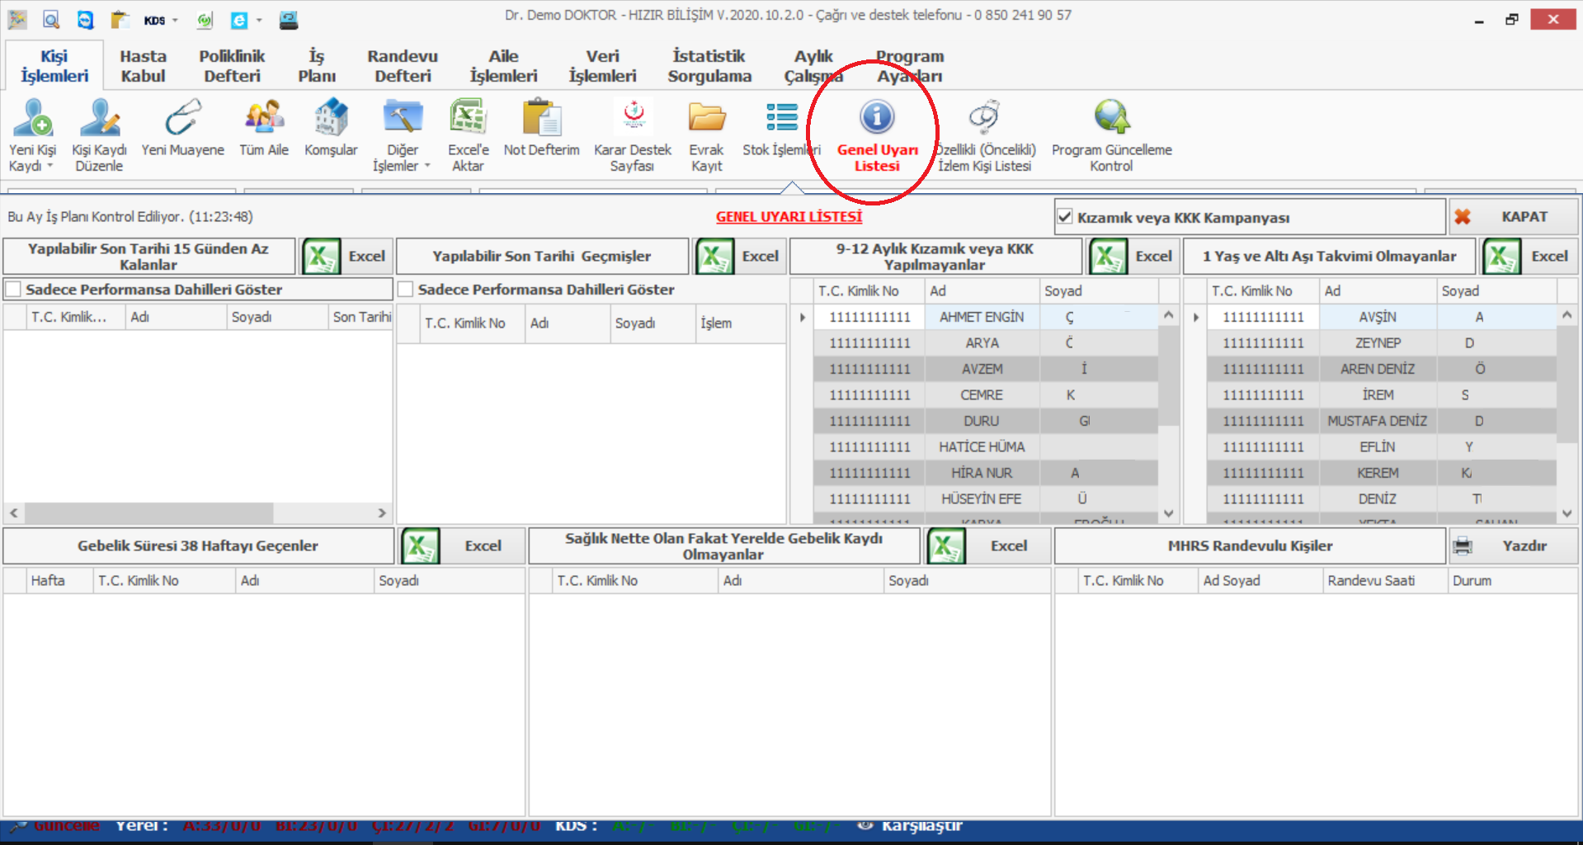This screenshot has height=845, width=1583.
Task: Click the Yazdır print button
Action: pos(1513,546)
